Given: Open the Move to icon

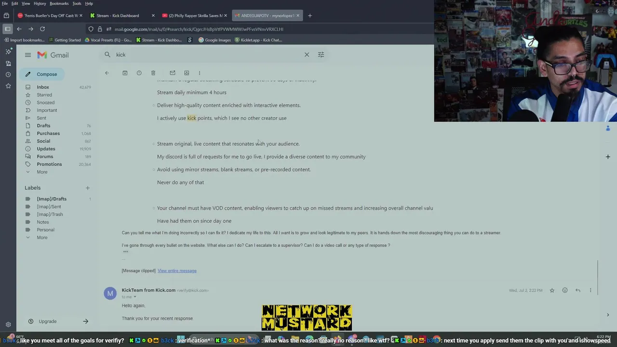Looking at the screenshot, I should coord(187,73).
